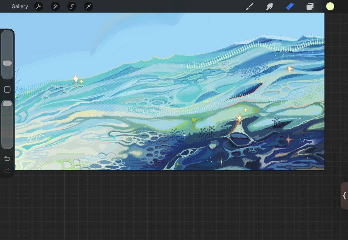348x240 pixels.
Task: Open the Layers panel
Action: pyautogui.click(x=310, y=6)
